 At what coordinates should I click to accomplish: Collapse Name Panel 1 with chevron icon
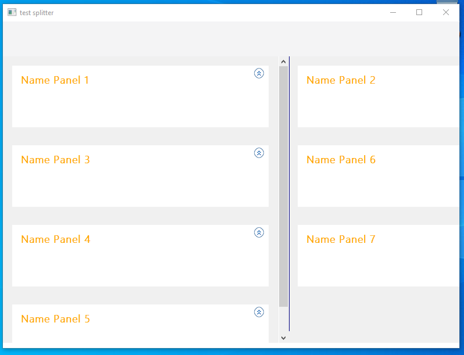coord(259,73)
